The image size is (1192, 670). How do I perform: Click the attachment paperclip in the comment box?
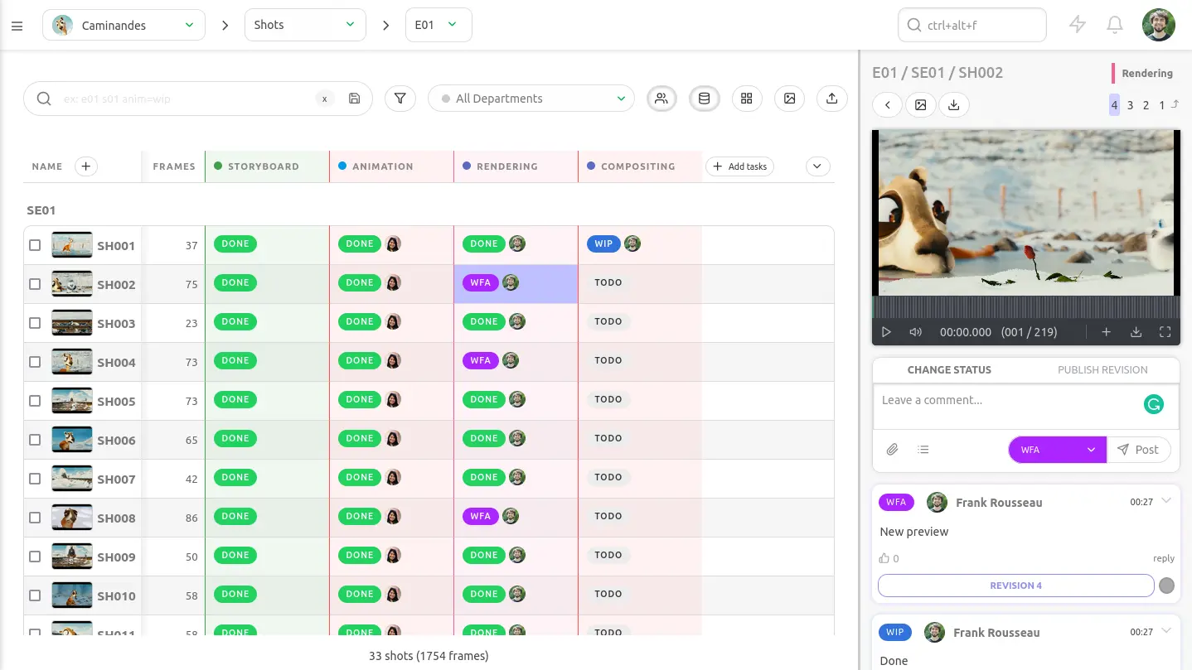pos(892,450)
